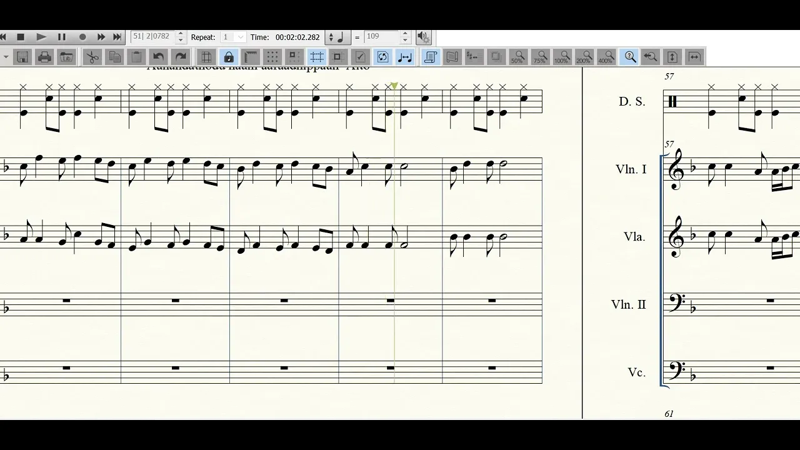
Task: Click the measure counter field showing 51|2|0782
Action: click(x=153, y=37)
